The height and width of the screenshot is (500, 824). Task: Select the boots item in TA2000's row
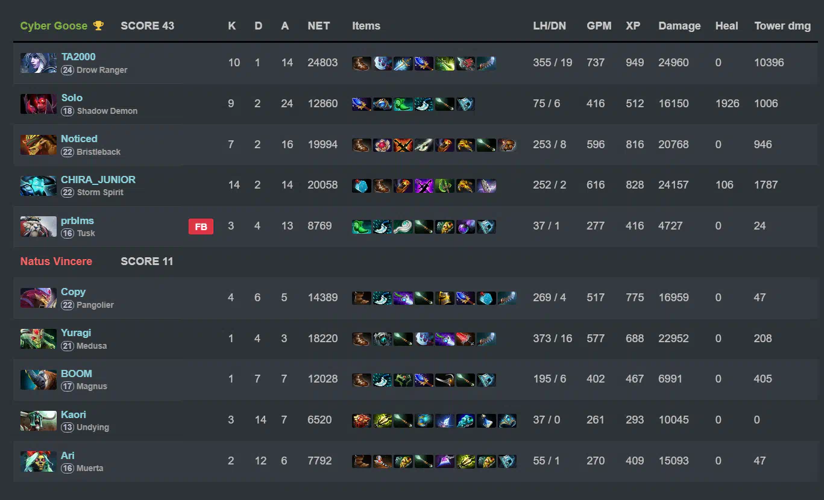pyautogui.click(x=362, y=63)
